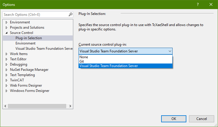Select the Source Control label

click(22, 33)
